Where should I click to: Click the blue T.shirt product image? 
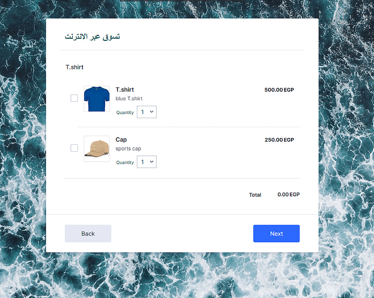97,99
